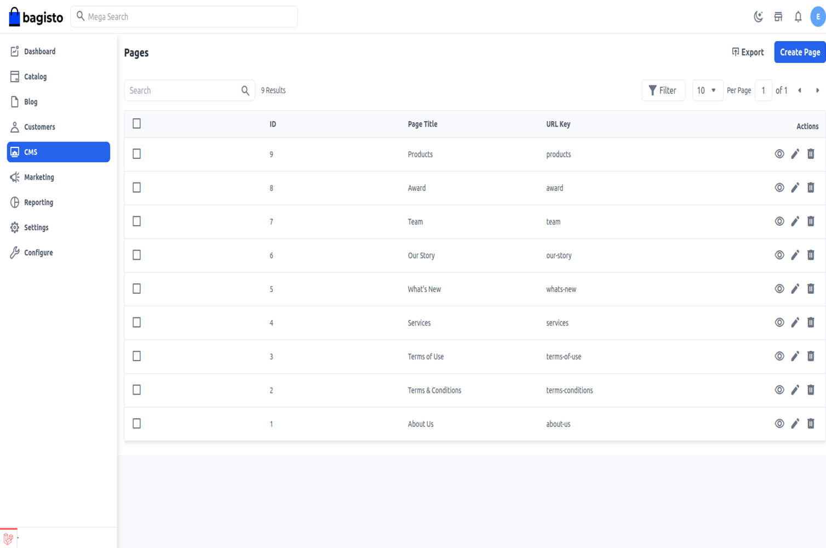Click the Create Page button
Viewport: 826px width, 548px height.
[x=799, y=52]
